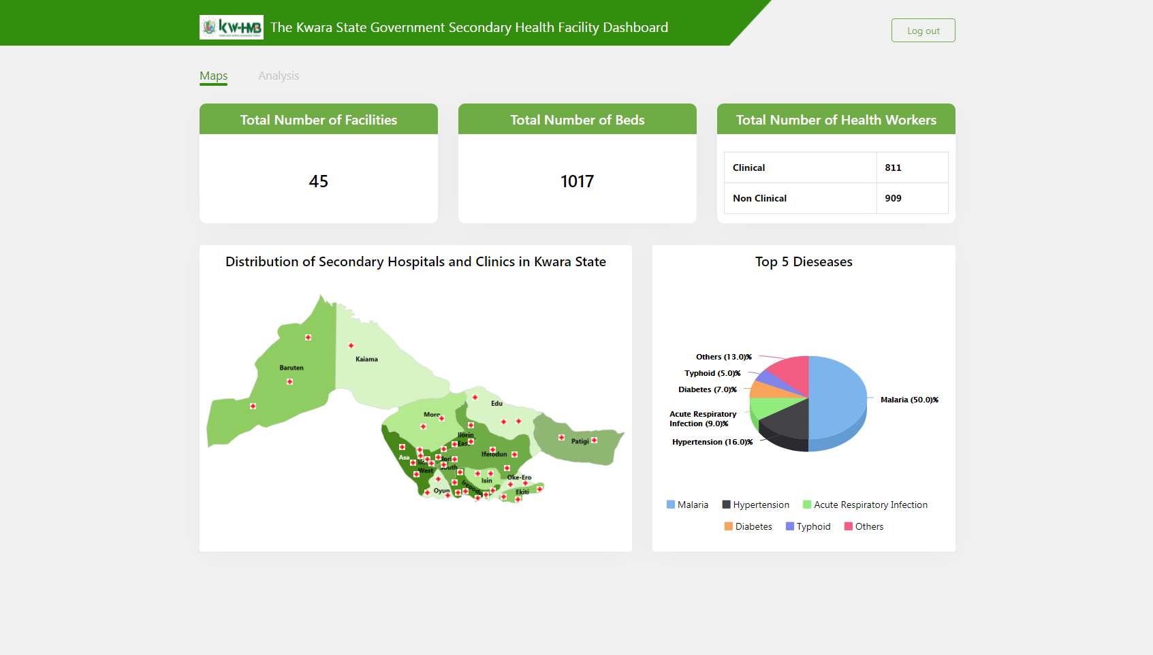Click the Kaiama region on the map
The height and width of the screenshot is (655, 1153).
[381, 368]
